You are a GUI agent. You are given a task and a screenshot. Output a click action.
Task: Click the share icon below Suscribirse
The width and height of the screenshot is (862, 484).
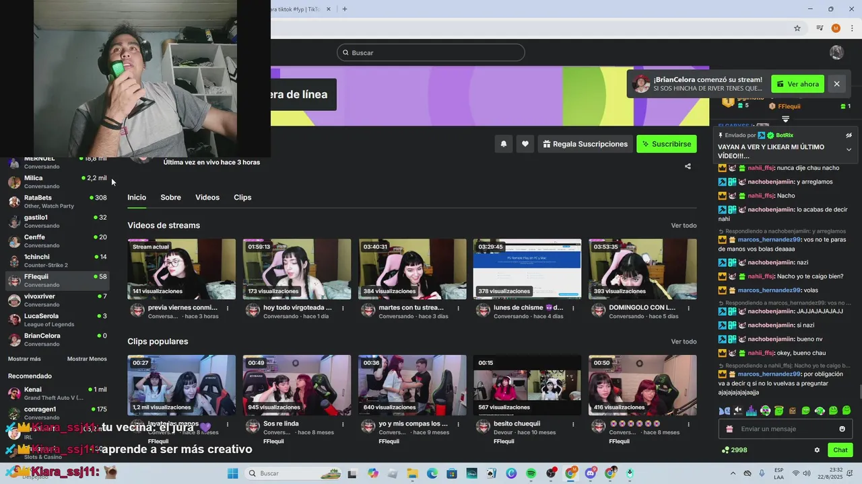(x=688, y=166)
